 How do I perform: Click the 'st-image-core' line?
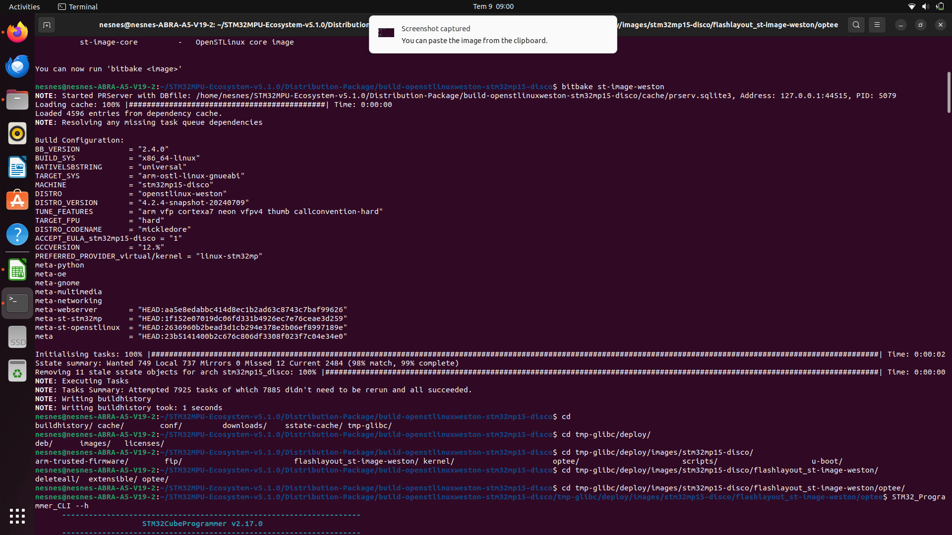(186, 42)
